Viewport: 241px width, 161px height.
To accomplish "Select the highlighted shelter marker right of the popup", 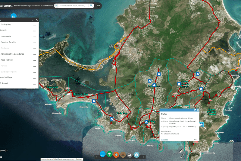I will (202, 125).
